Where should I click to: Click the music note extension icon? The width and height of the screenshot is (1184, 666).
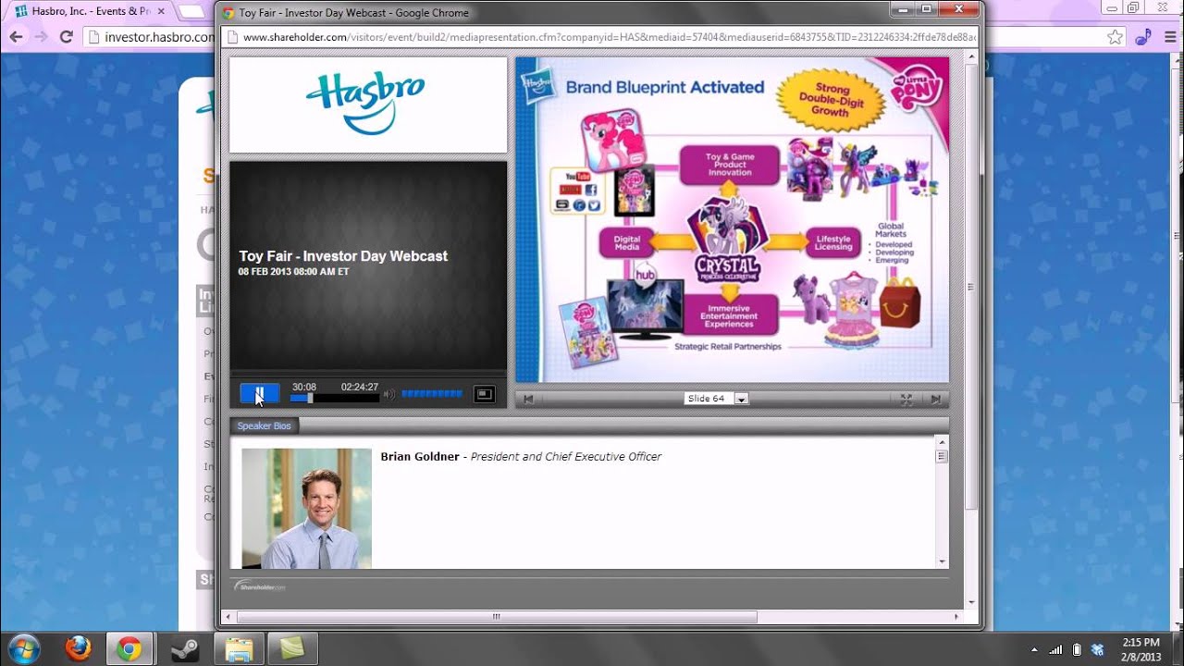pyautogui.click(x=1143, y=37)
